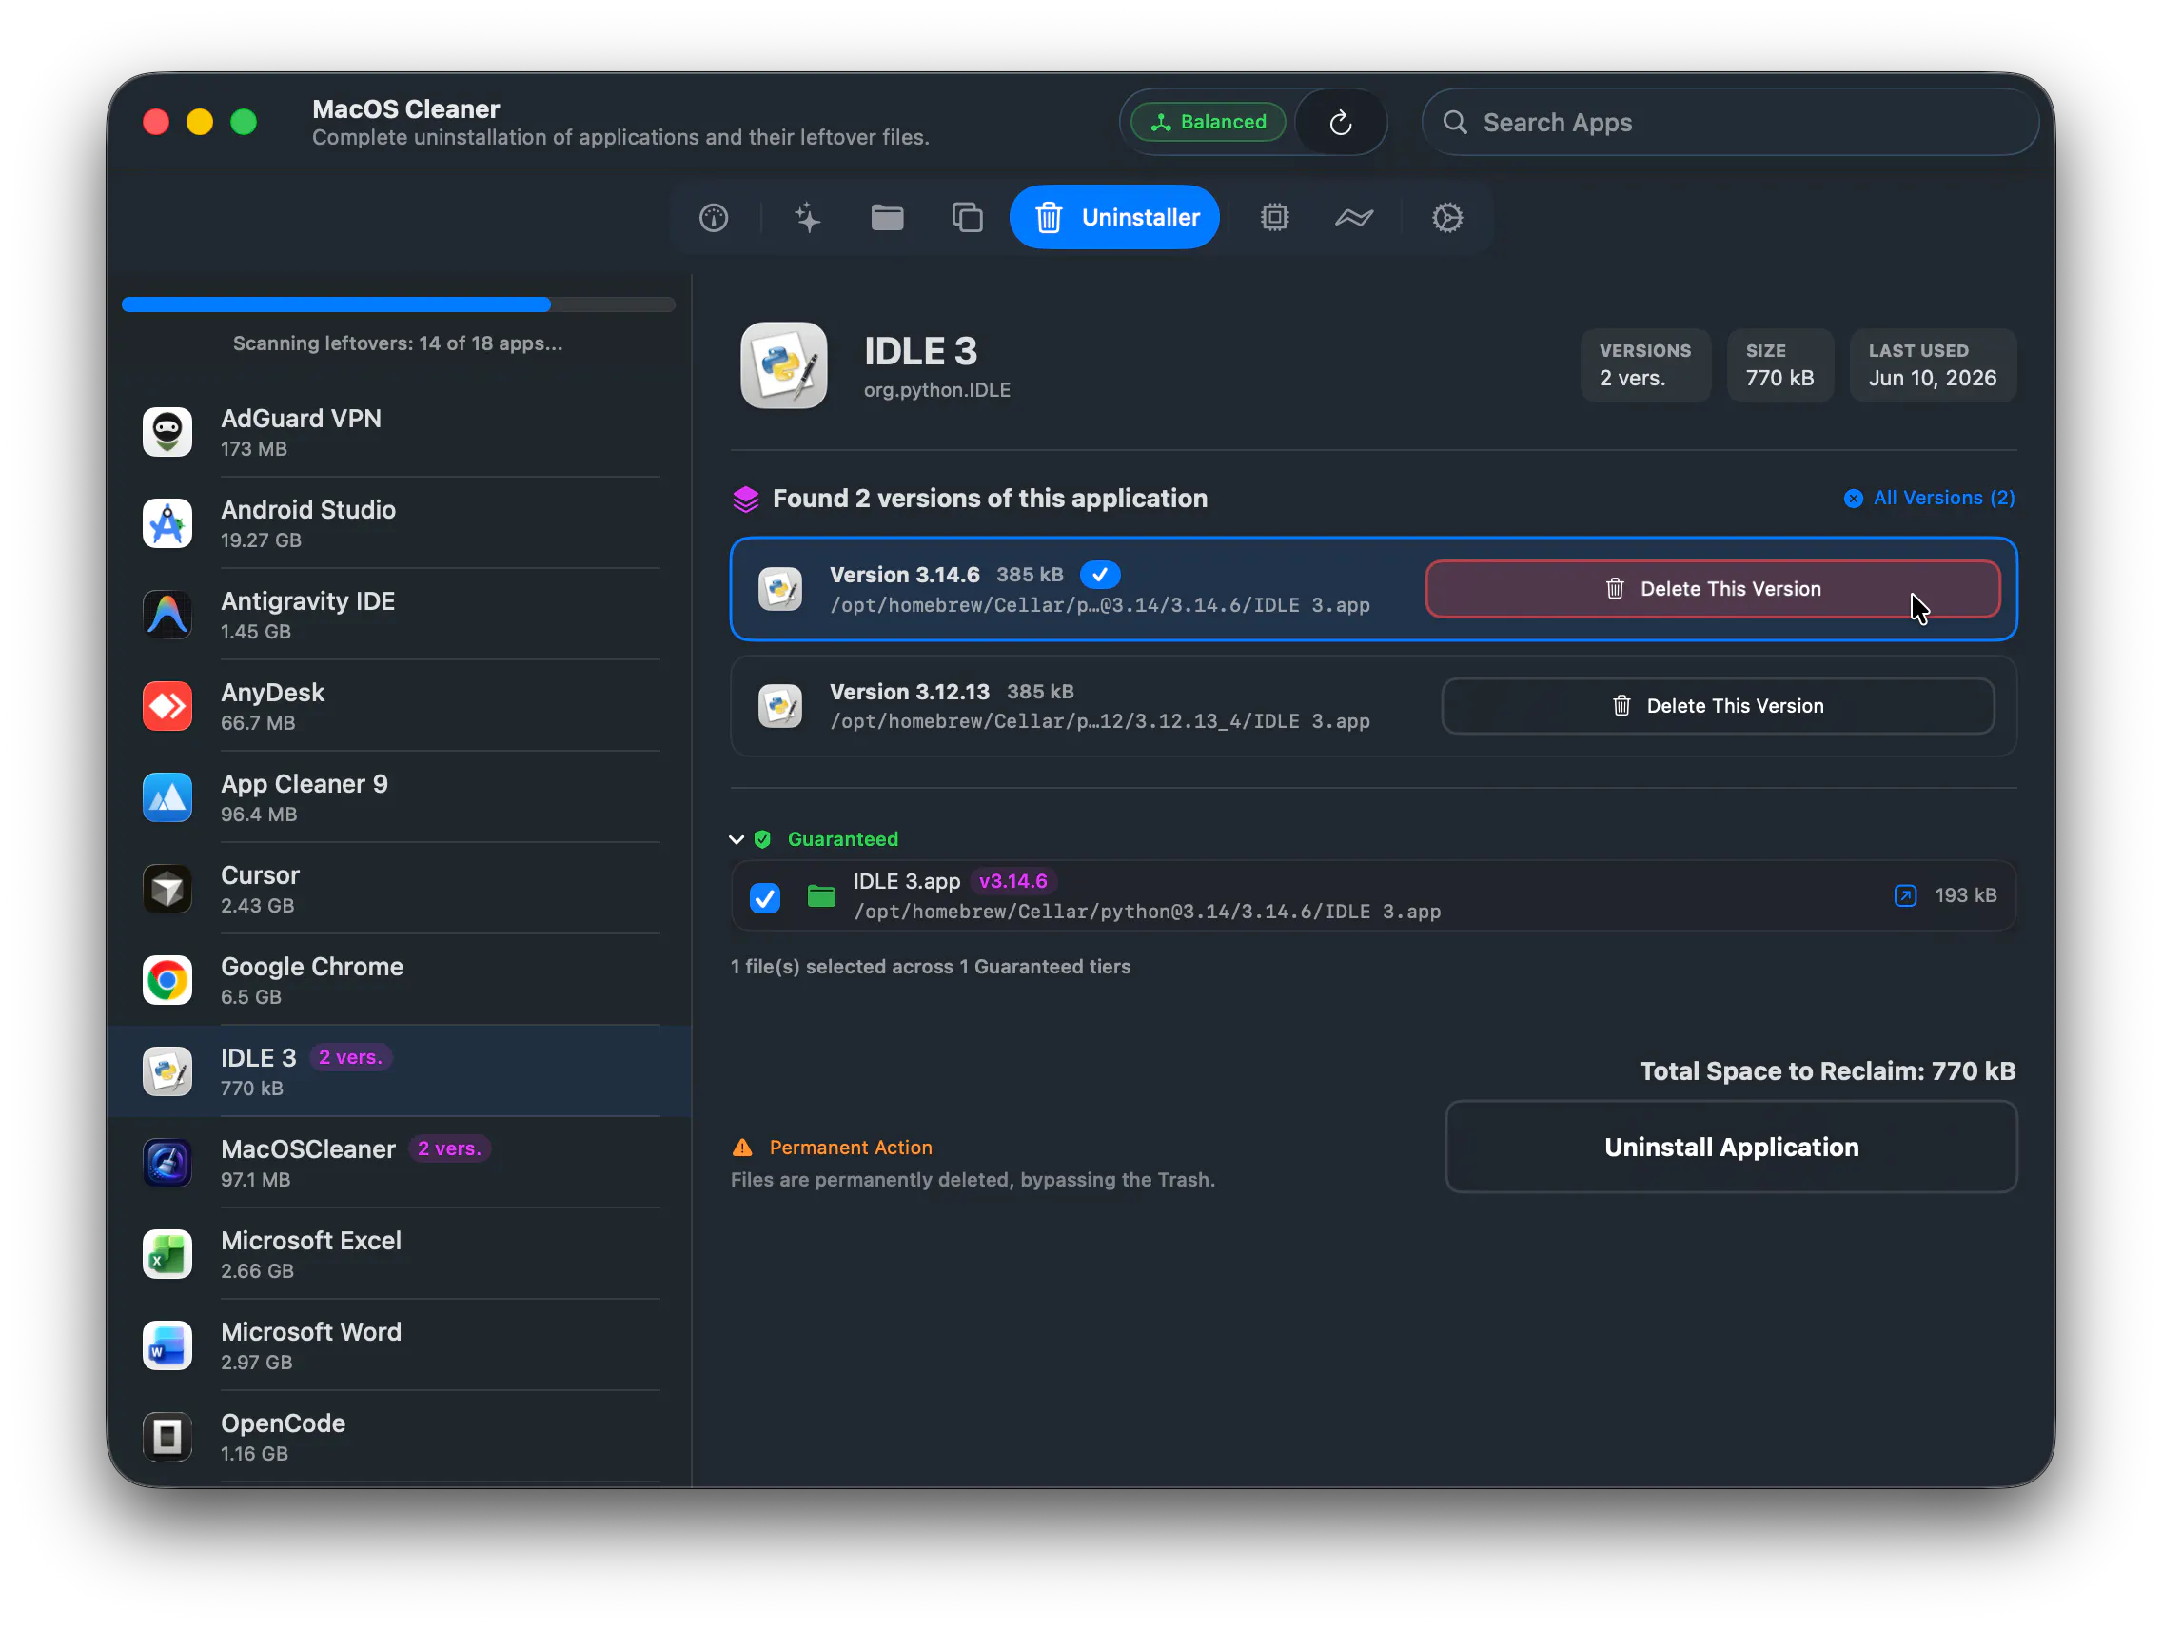Screen dimensions: 2162x1629
Task: Click the scanning leftovers progress bar
Action: point(398,304)
